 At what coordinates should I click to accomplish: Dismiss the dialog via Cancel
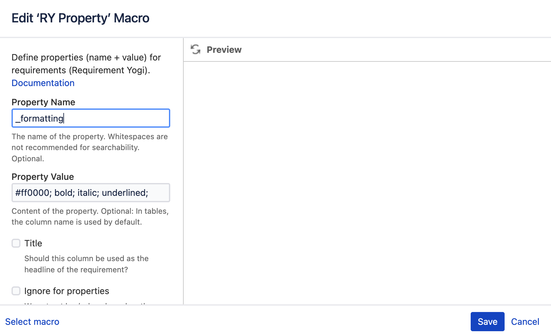click(525, 322)
